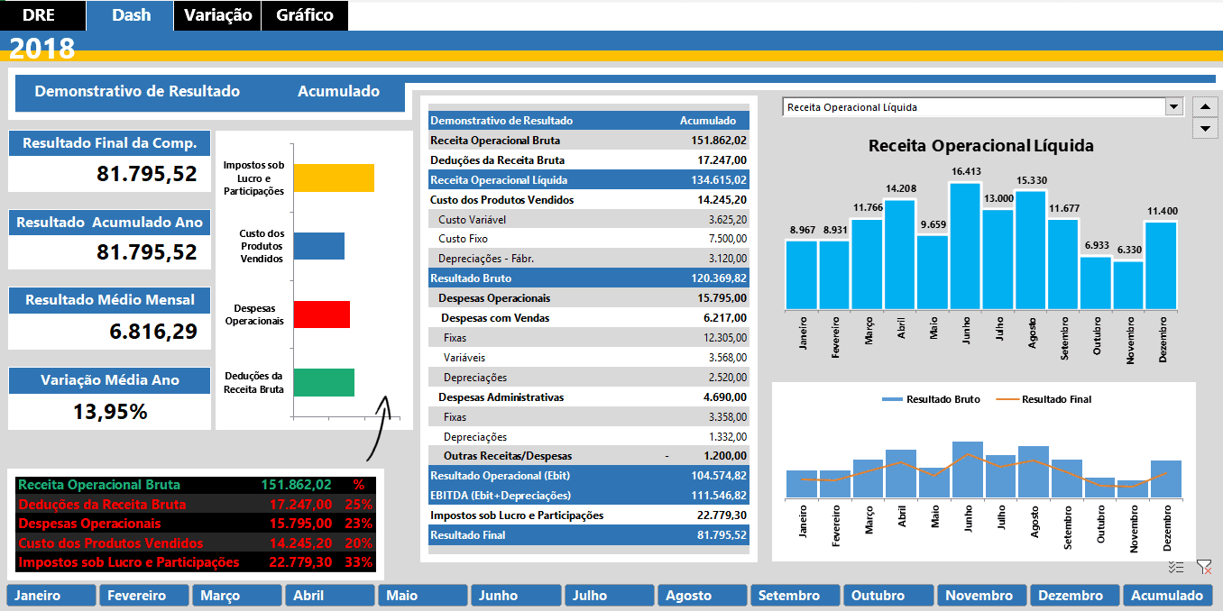Viewport: 1223px width, 611px height.
Task: Select the EBITDA row in the table
Action: pyautogui.click(x=584, y=494)
